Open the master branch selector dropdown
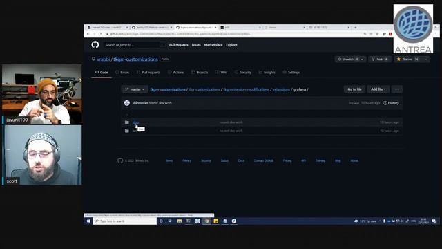 point(135,89)
